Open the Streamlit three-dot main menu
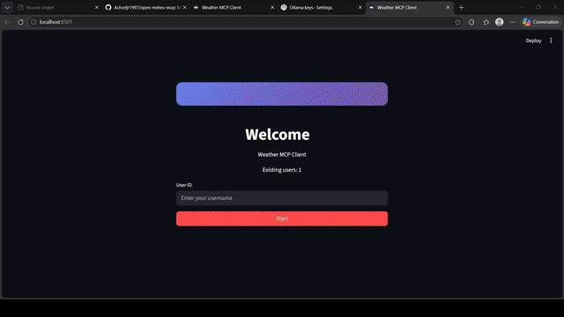Image resolution: width=564 pixels, height=317 pixels. point(551,41)
